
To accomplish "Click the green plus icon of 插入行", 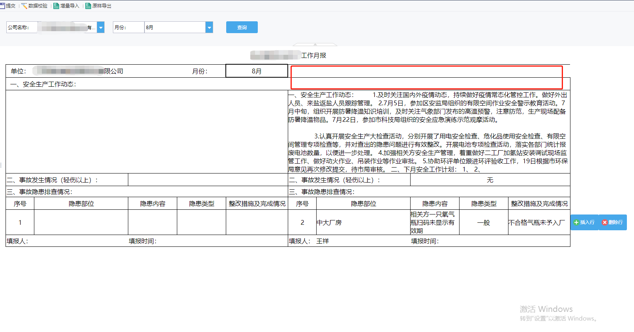I will [576, 222].
